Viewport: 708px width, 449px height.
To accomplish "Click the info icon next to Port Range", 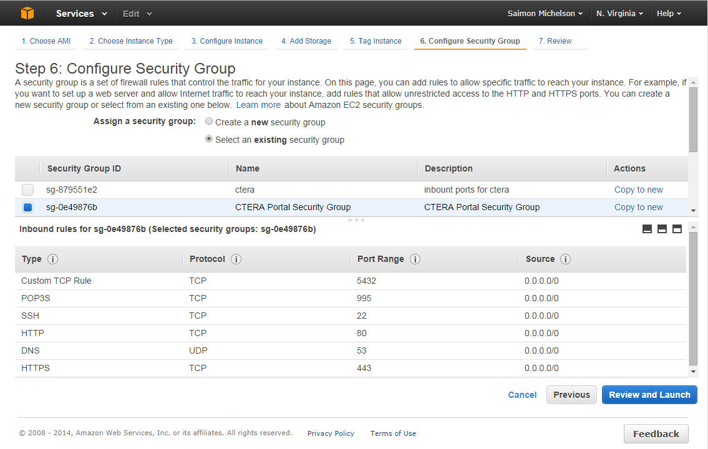I will (415, 259).
